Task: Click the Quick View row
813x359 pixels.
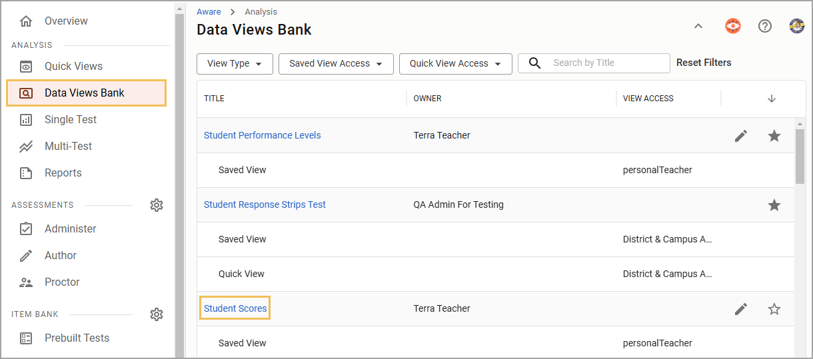Action: tap(496, 274)
